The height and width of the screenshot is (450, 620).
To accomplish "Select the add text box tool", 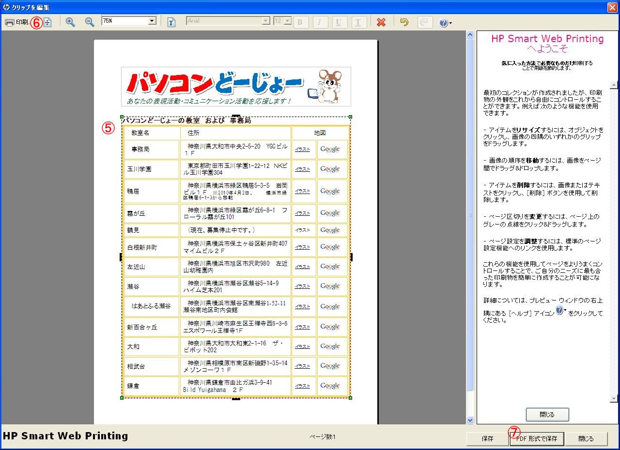I will coord(171,22).
